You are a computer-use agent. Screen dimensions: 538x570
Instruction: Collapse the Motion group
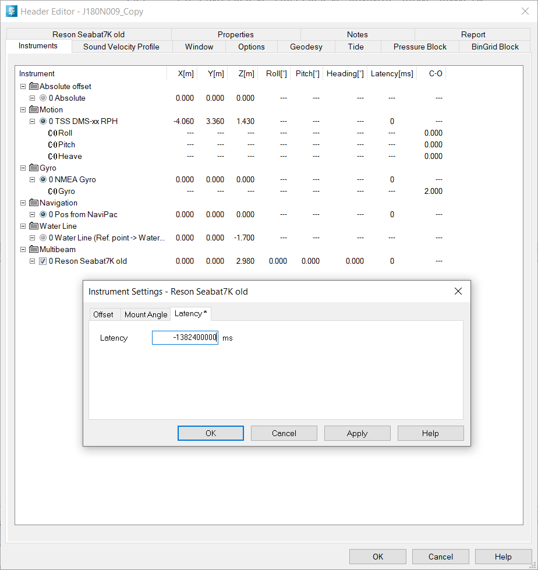pyautogui.click(x=23, y=110)
